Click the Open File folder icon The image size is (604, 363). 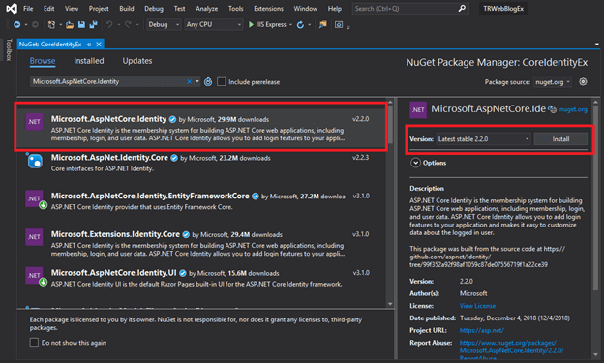70,24
